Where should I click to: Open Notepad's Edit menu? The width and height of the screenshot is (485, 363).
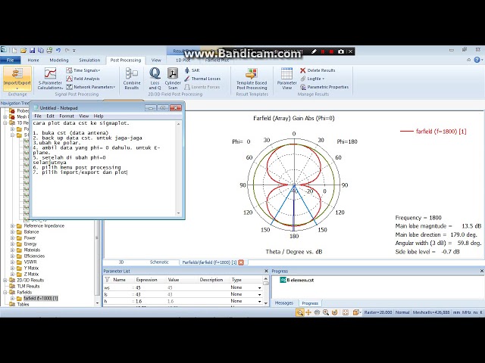pos(50,116)
